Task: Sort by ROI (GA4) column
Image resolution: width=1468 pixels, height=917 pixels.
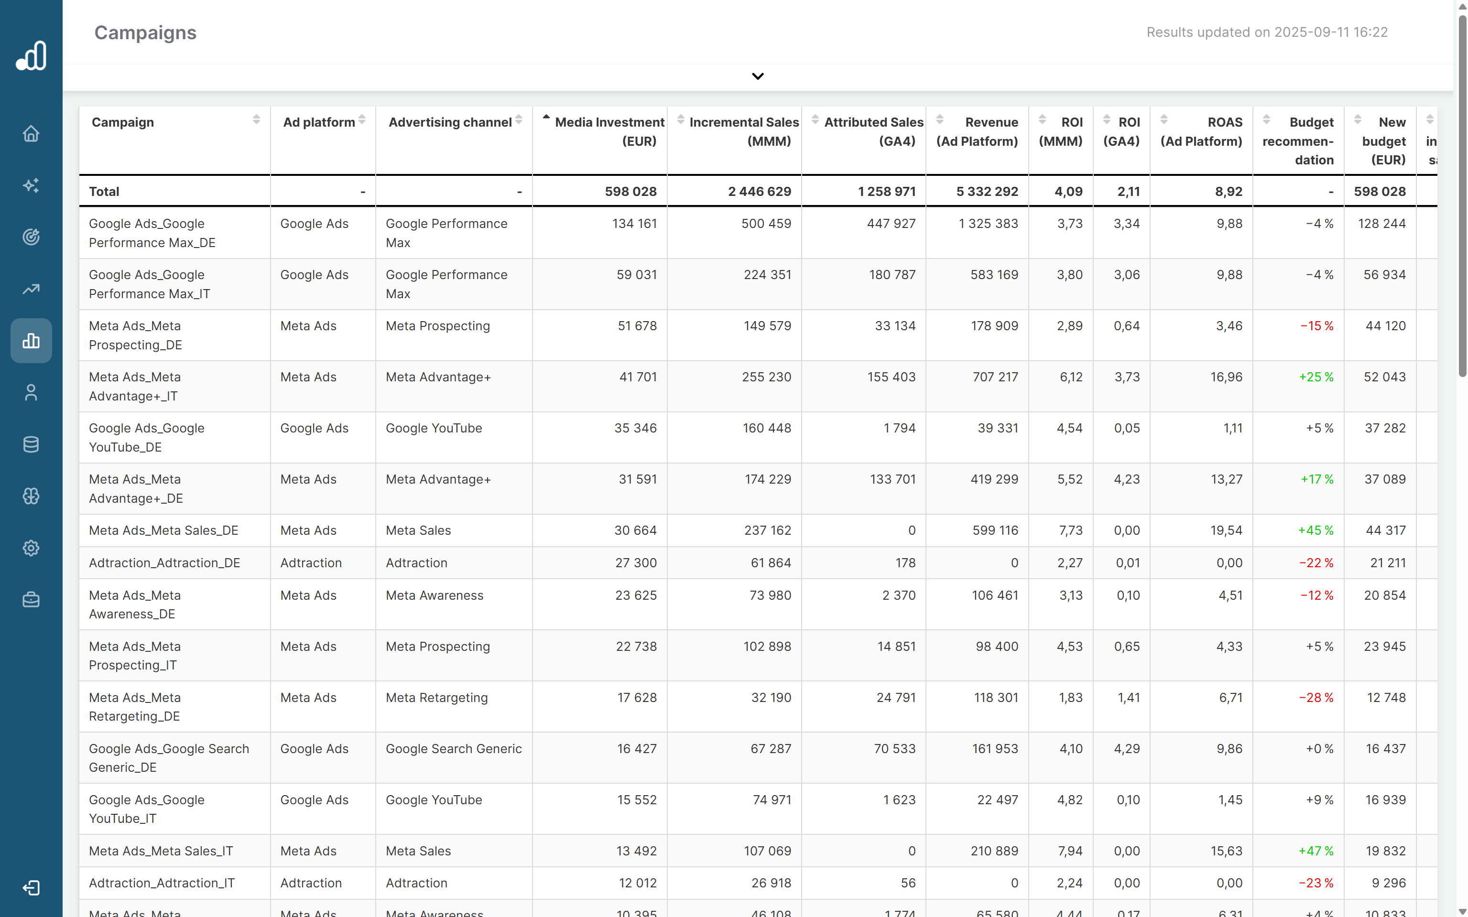Action: [x=1107, y=119]
